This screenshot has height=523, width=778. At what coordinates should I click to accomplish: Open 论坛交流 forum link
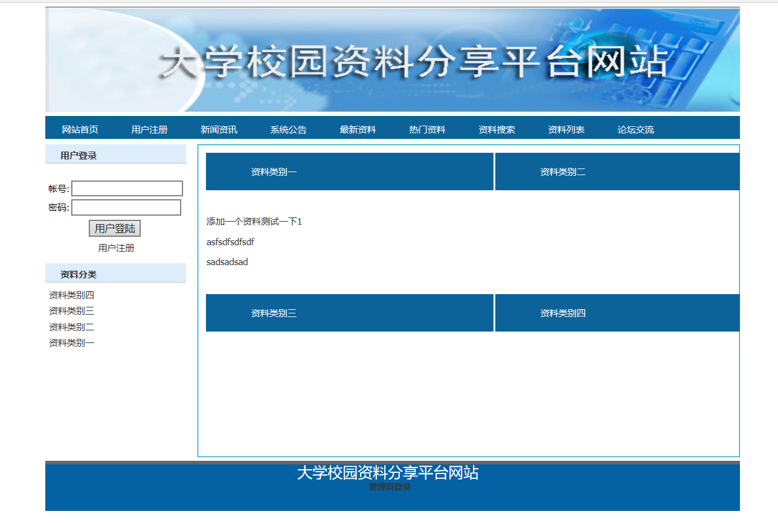point(635,130)
